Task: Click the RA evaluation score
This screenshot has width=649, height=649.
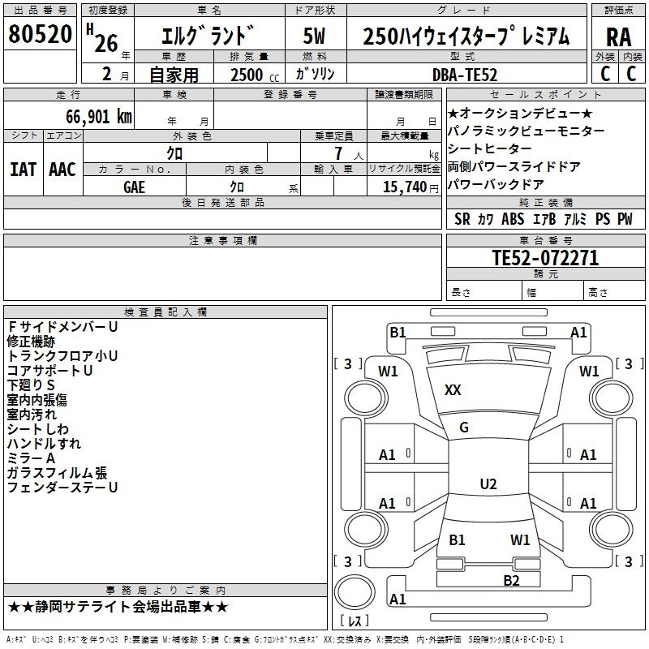Action: 618,36
